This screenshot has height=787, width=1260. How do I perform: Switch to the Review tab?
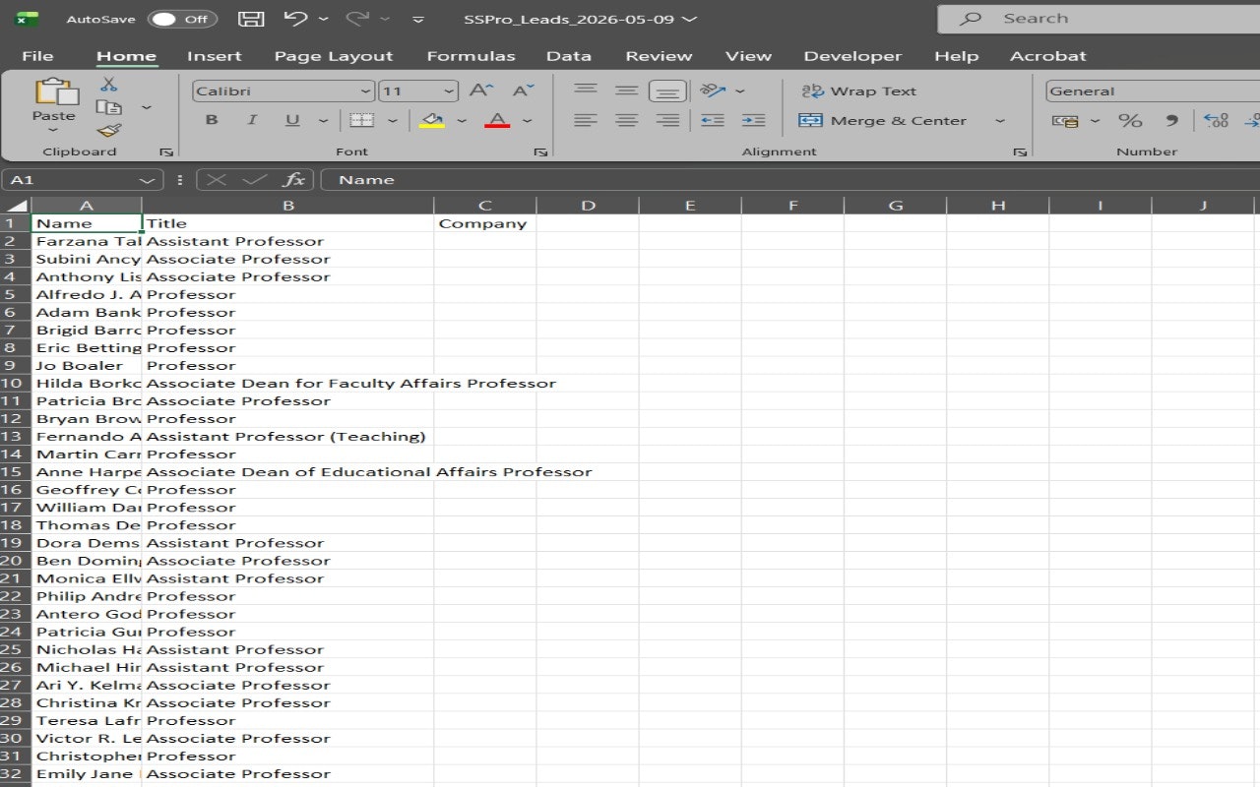[x=659, y=56]
